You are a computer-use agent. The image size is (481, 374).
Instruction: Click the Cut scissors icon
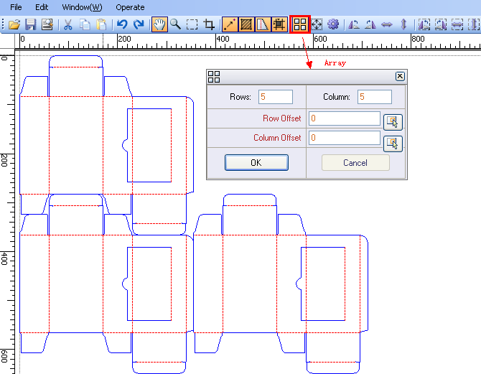click(67, 24)
